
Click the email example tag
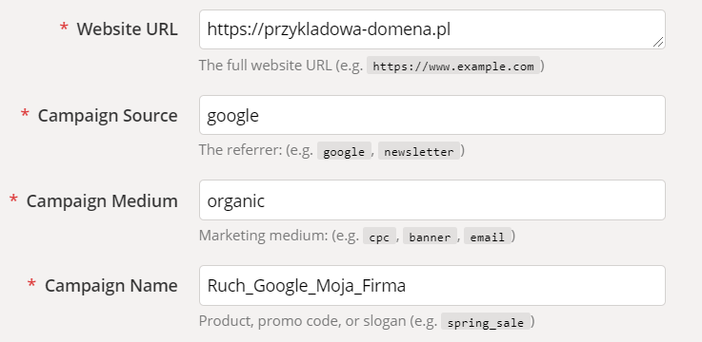pyautogui.click(x=487, y=237)
